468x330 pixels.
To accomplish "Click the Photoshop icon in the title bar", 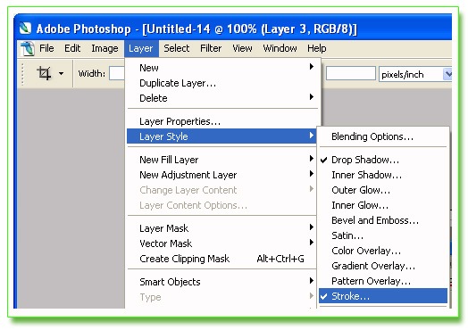I will 25,29.
